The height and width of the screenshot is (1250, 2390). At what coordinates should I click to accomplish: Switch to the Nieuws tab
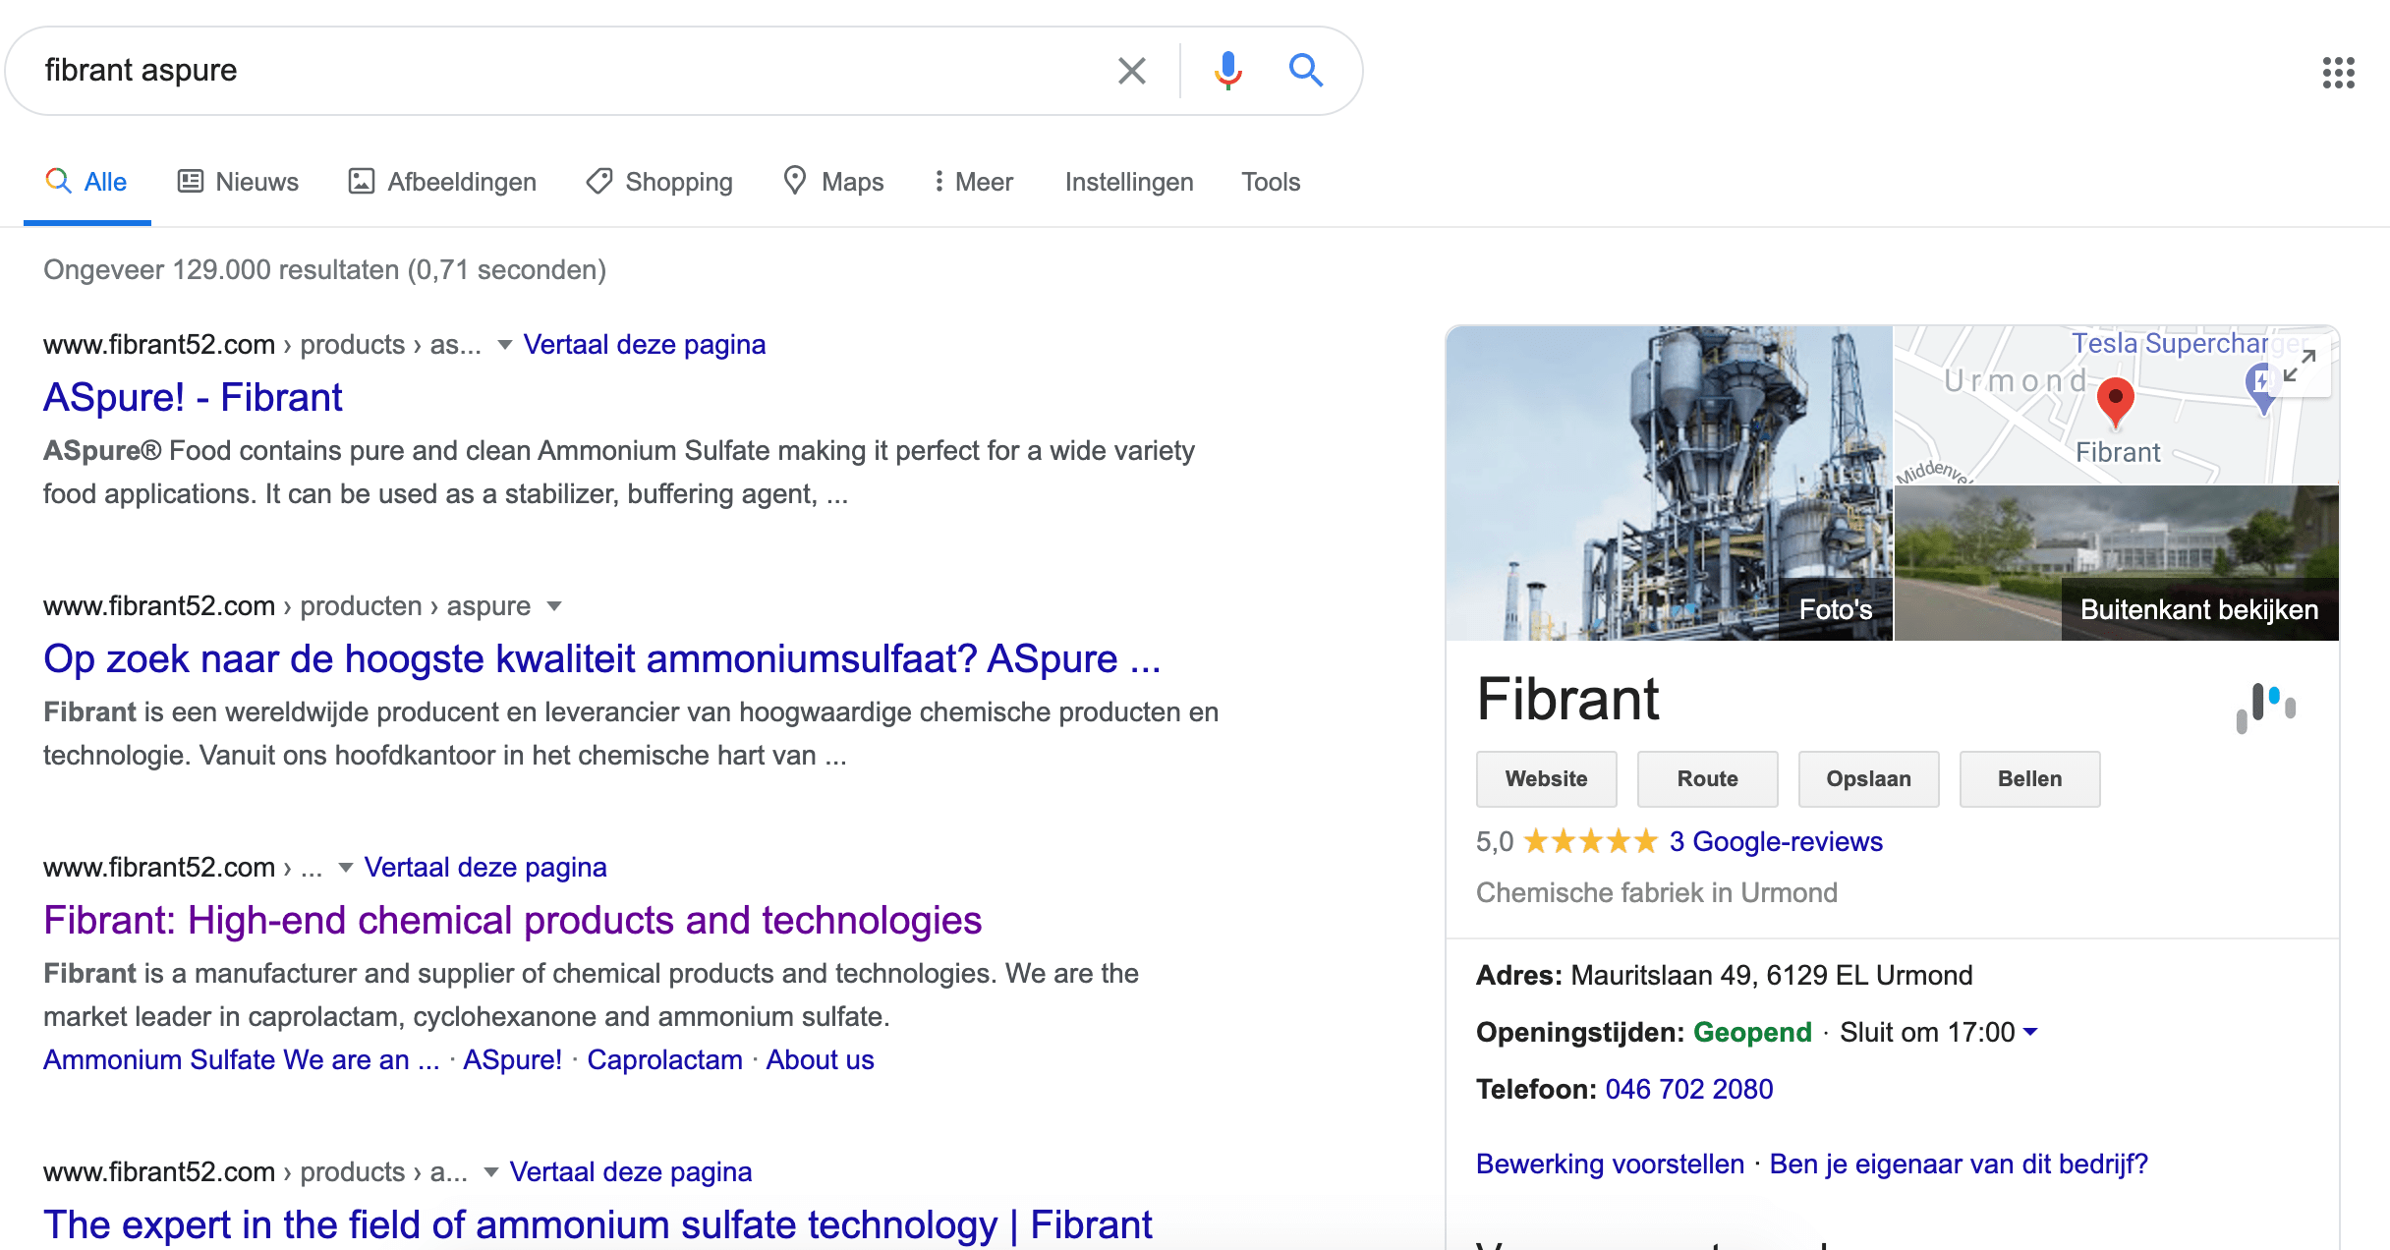pos(238,182)
